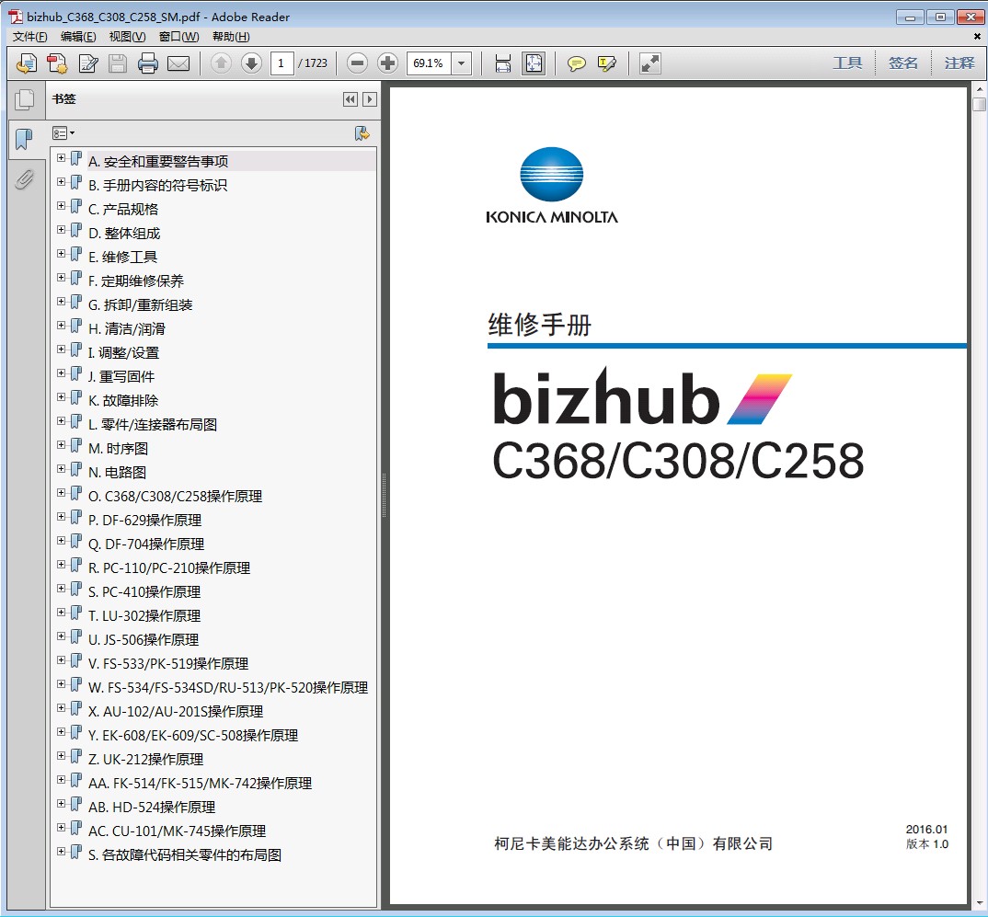Expand the AC. CU-101/MK-745操作原理 bookmark
988x917 pixels.
point(61,828)
